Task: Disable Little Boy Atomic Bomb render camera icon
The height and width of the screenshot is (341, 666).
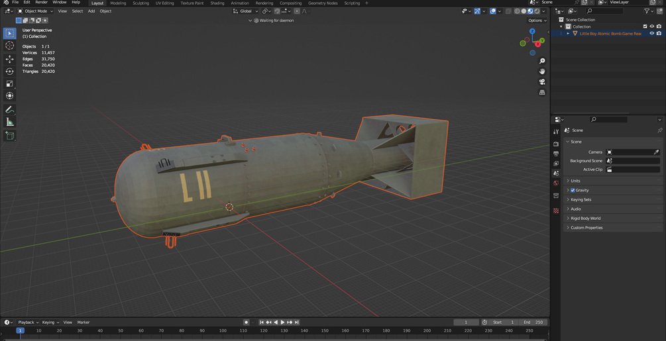Action: tap(659, 34)
